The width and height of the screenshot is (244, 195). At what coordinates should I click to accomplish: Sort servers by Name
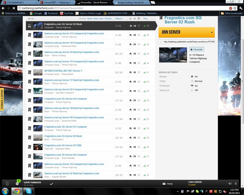pyautogui.click(x=90, y=19)
